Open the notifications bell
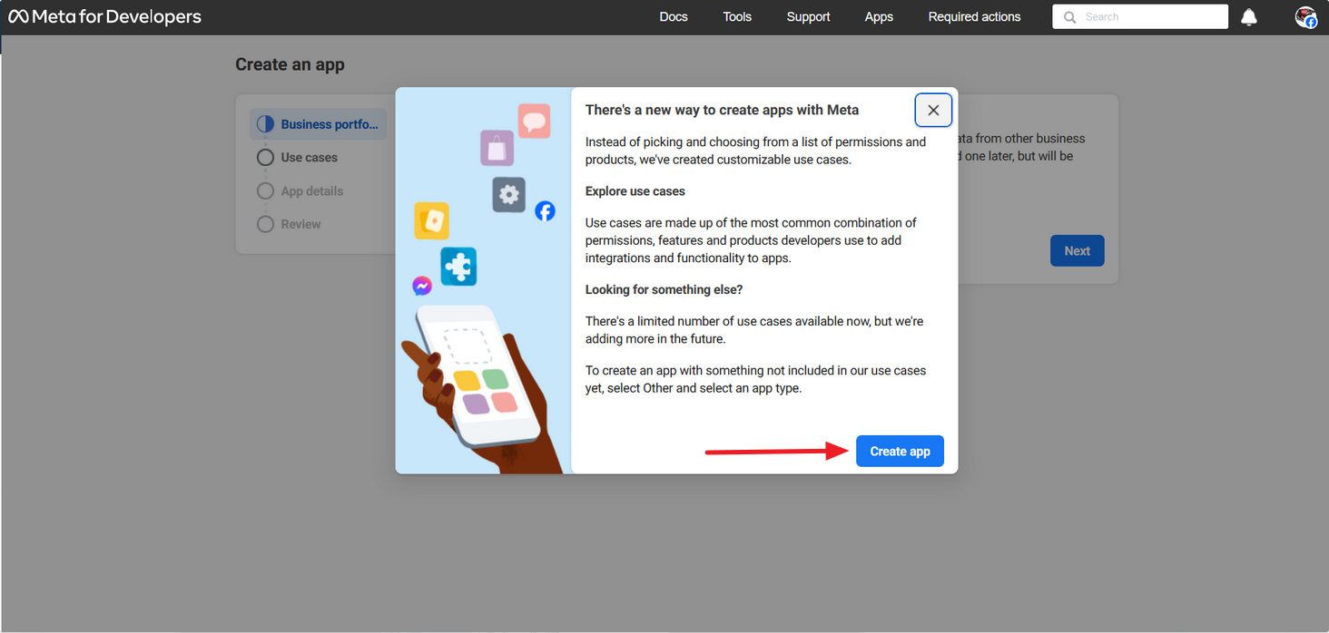Screen dimensions: 1329x633 tap(1249, 16)
